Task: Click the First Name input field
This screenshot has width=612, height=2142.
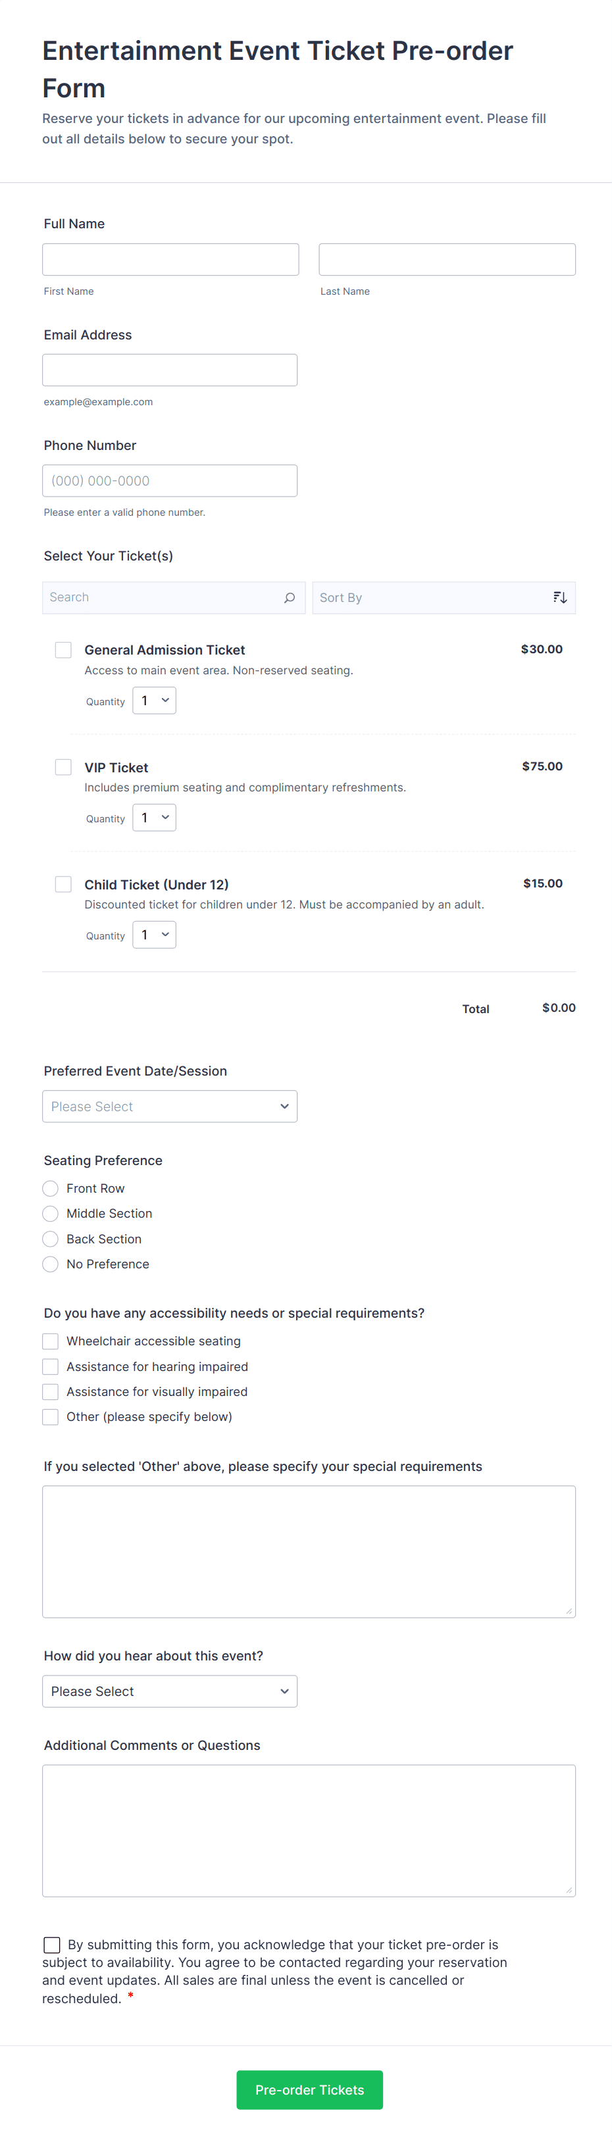Action: [170, 259]
